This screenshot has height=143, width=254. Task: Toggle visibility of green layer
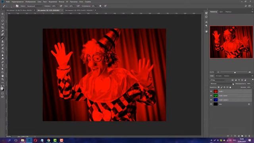click(211, 96)
